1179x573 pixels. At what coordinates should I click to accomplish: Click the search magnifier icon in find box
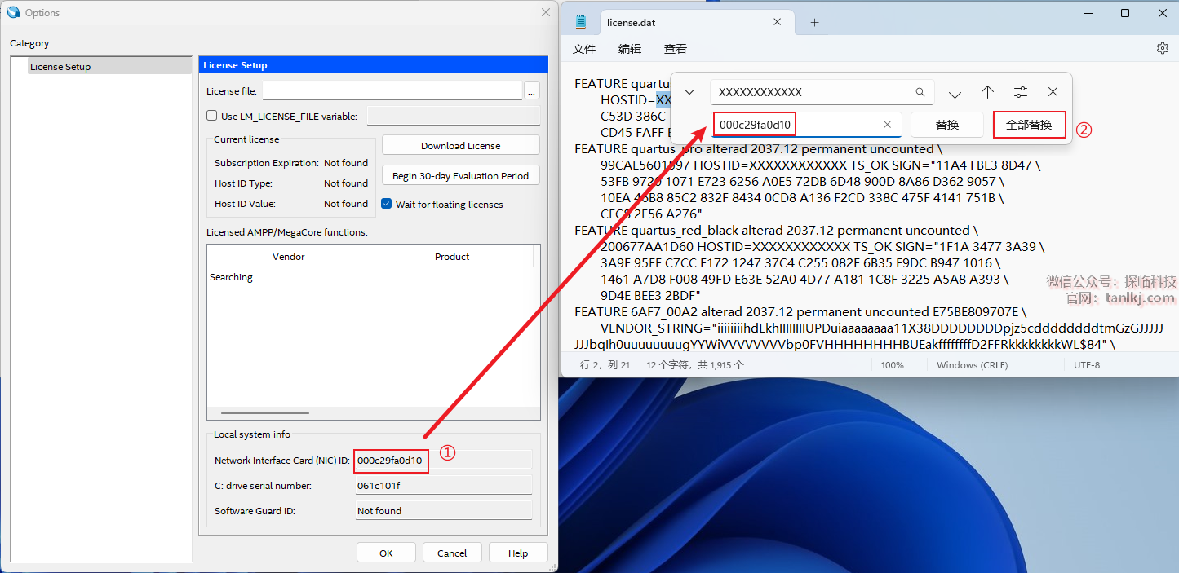tap(920, 92)
